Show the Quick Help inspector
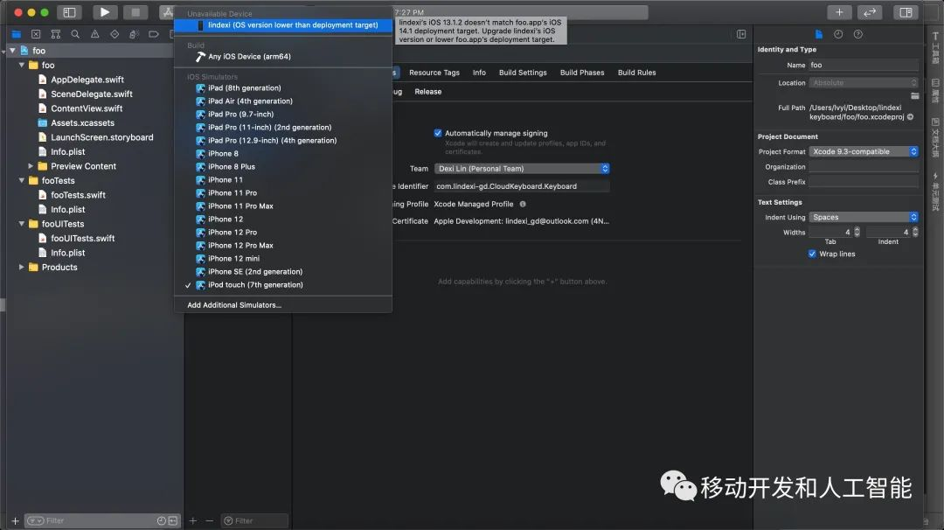The width and height of the screenshot is (944, 530). 858,34
